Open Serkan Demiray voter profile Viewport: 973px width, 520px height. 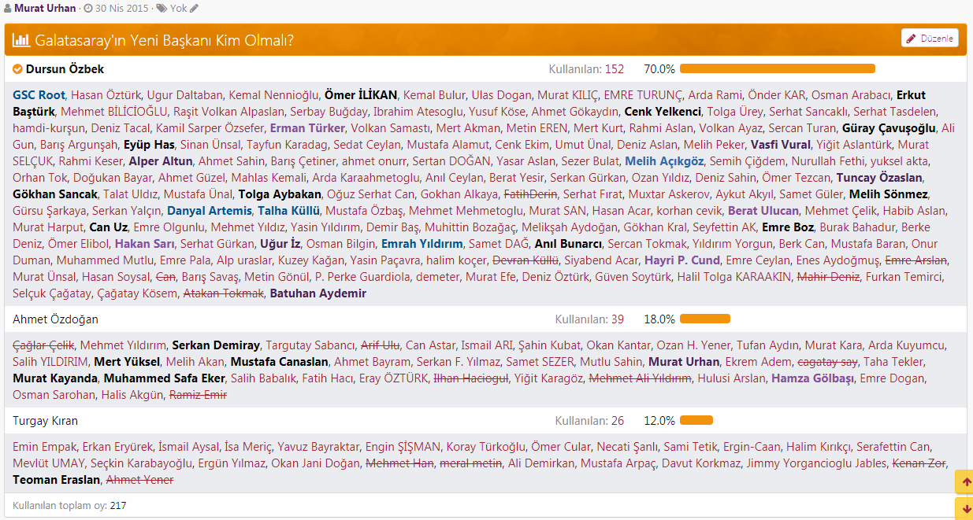coord(216,345)
